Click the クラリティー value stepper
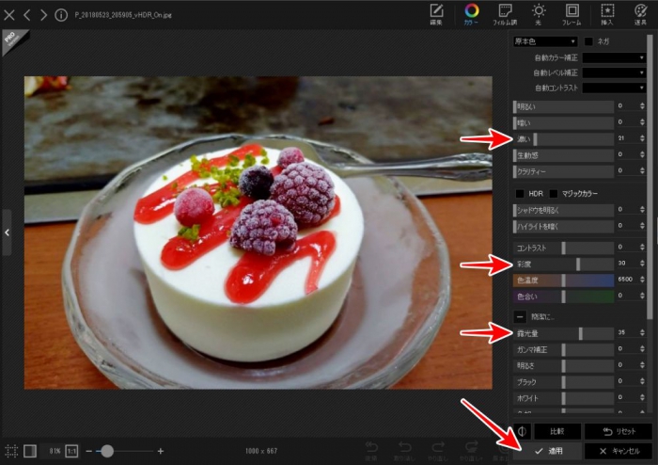658x465 pixels. [642, 171]
